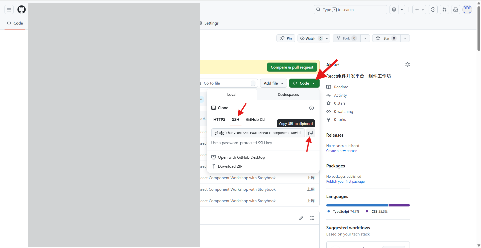The height and width of the screenshot is (248, 481).
Task: Choose HTTPS clone option
Action: point(219,120)
